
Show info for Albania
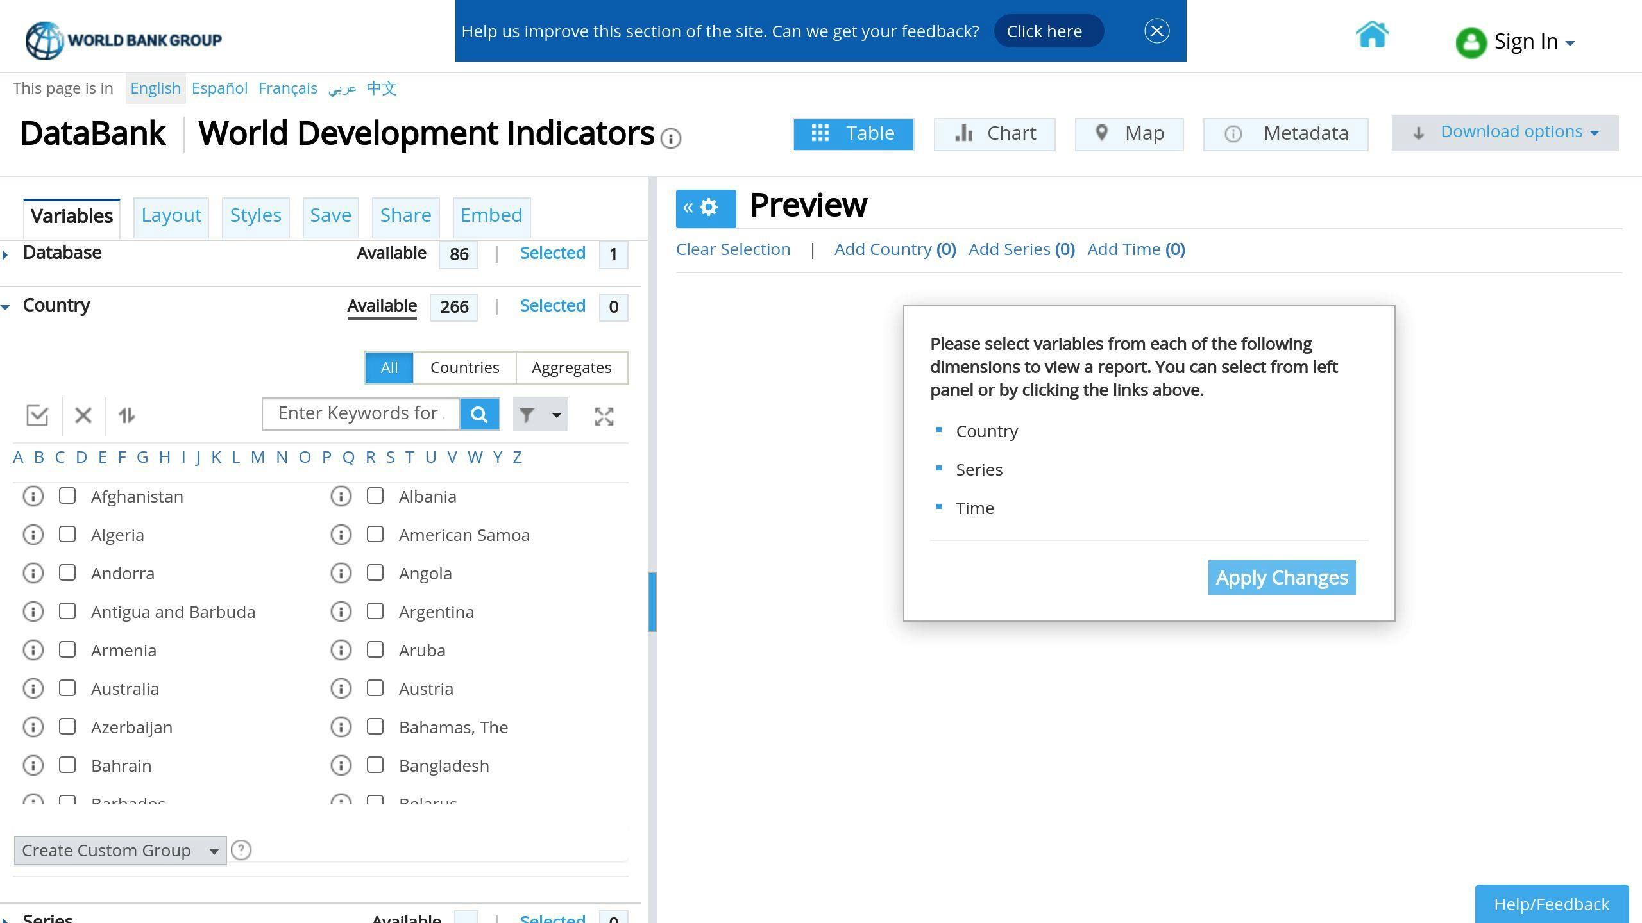[x=341, y=496]
